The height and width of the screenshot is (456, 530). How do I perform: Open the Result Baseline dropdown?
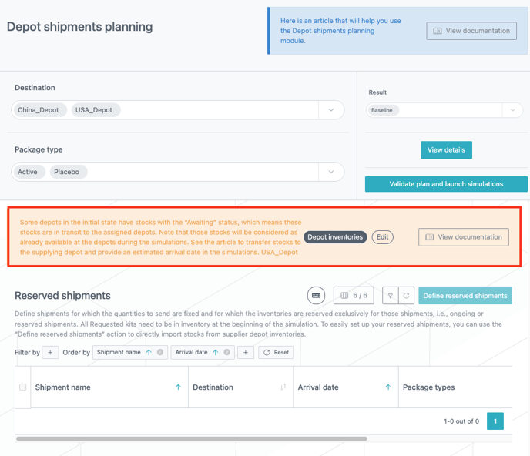tap(513, 110)
